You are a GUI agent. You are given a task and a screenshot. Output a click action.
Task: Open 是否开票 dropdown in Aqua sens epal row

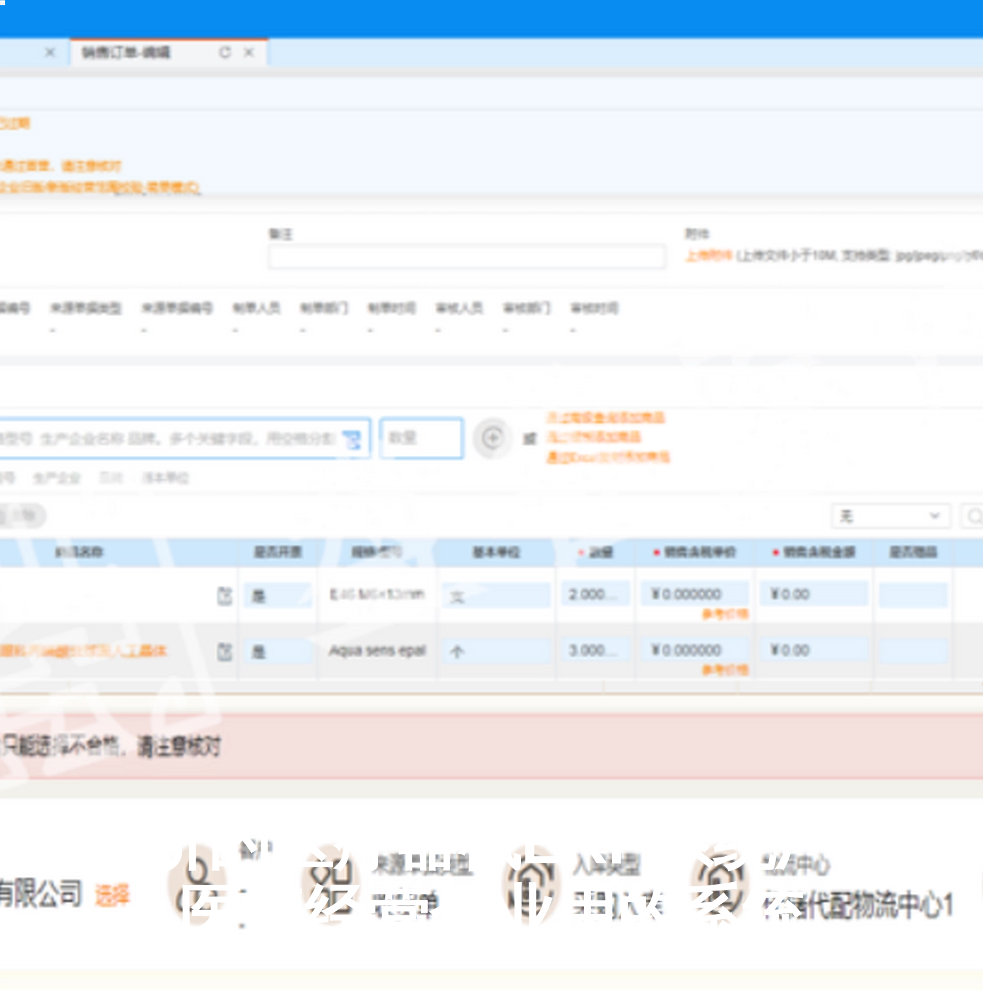[x=278, y=651]
